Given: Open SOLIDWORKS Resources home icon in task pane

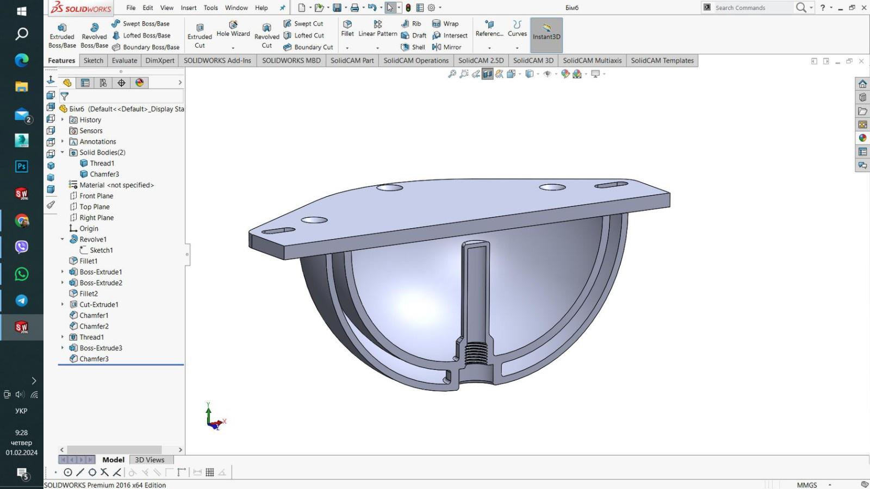Looking at the screenshot, I should click(862, 84).
